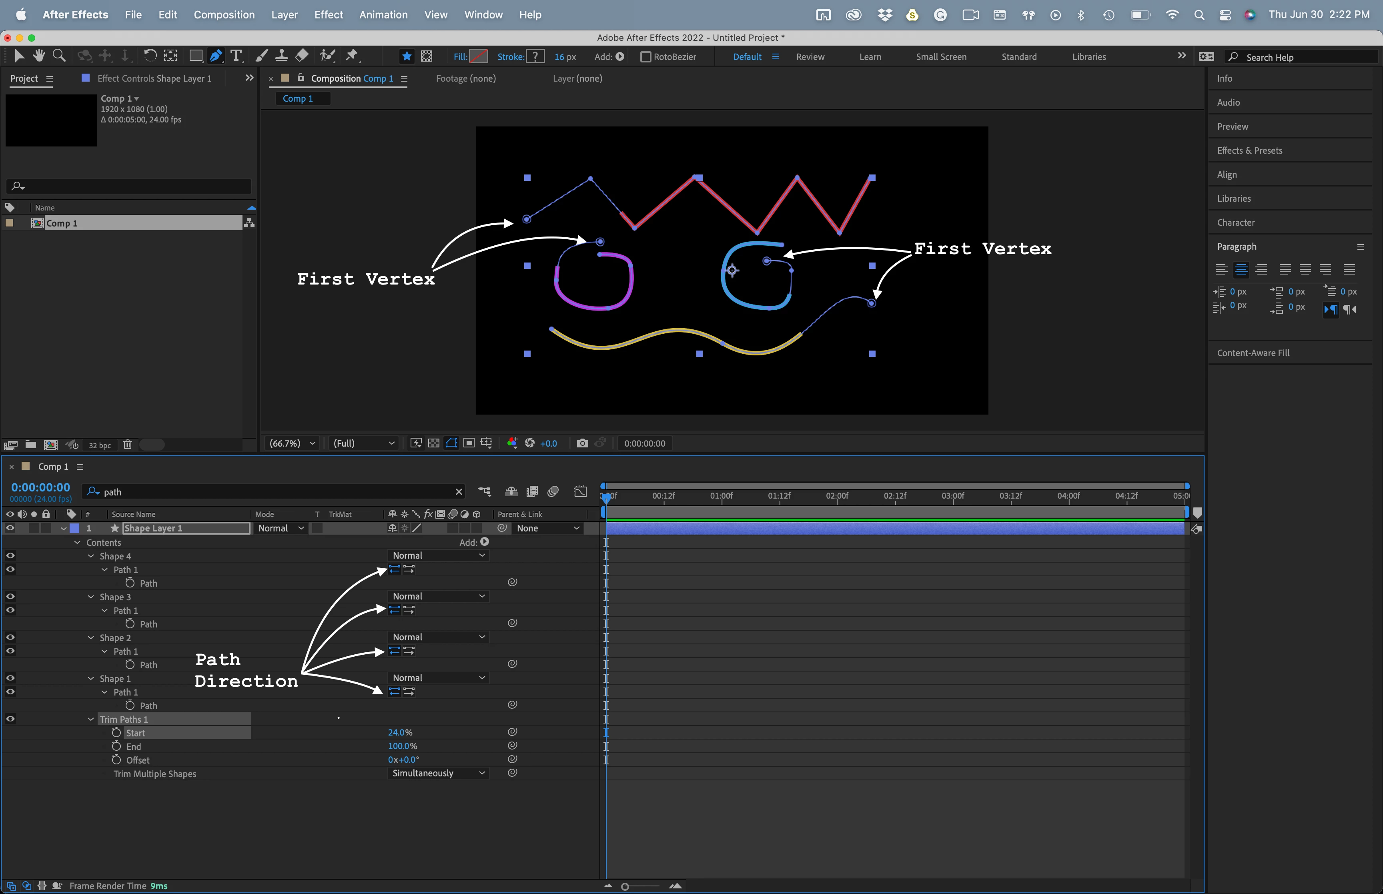This screenshot has height=894, width=1383.
Task: Open the viewer magnification (66.7%) dropdown
Action: 293,443
